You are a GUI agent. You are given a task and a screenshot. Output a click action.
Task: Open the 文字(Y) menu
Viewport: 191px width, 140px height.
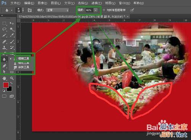tap(69, 3)
